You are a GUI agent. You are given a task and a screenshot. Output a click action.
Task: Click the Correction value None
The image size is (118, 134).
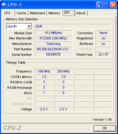pos(103,33)
